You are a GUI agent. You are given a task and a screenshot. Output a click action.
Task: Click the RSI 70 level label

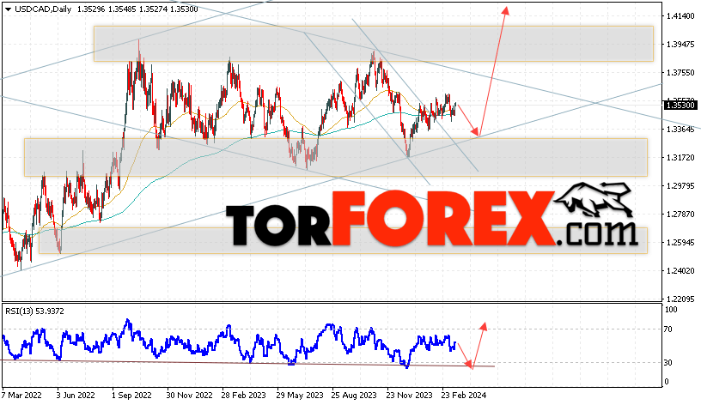(667, 329)
